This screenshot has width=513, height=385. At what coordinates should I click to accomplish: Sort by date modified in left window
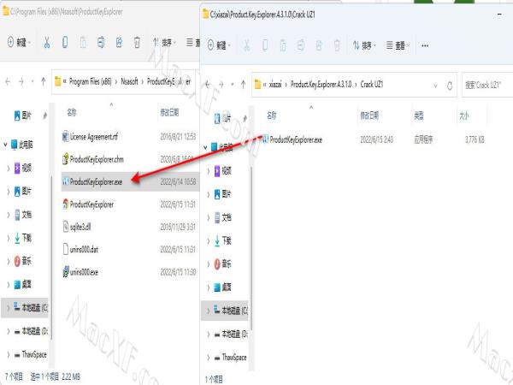tap(169, 113)
